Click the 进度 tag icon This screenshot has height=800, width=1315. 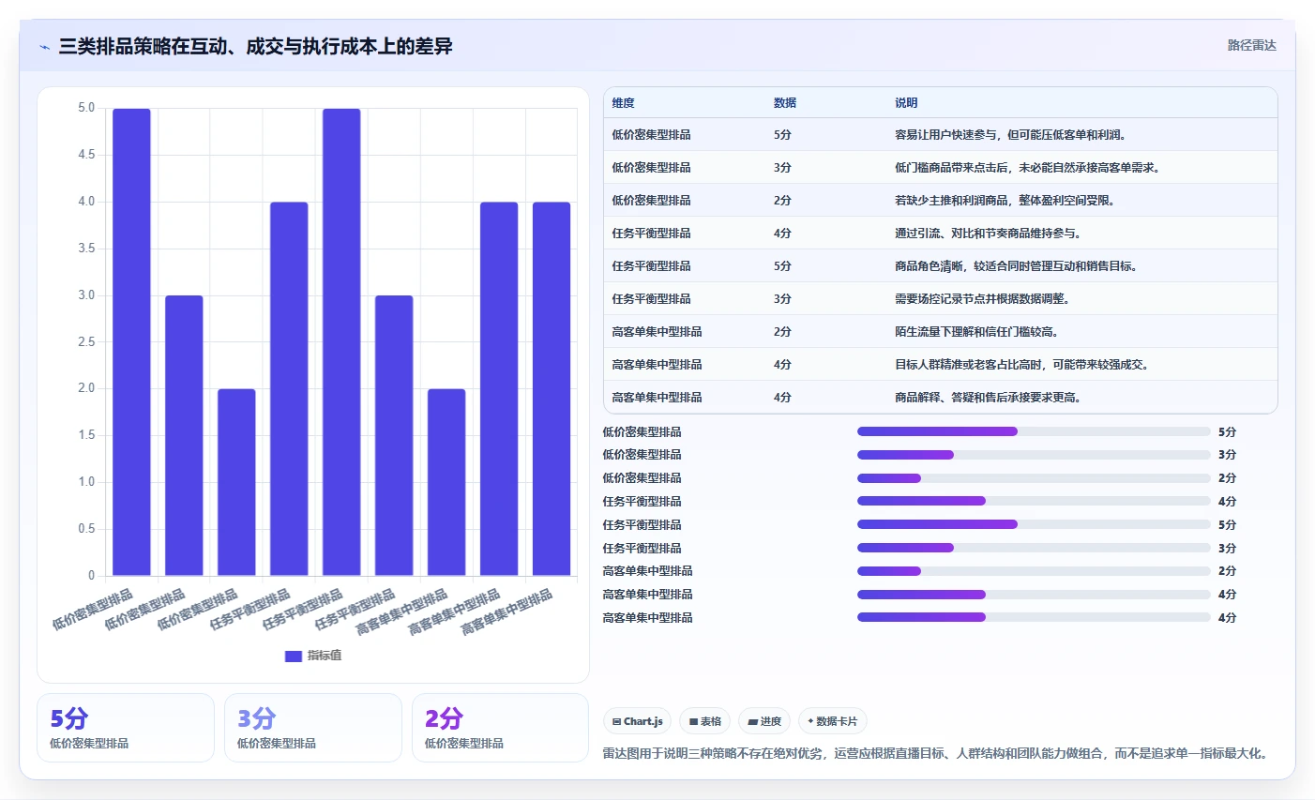click(753, 721)
